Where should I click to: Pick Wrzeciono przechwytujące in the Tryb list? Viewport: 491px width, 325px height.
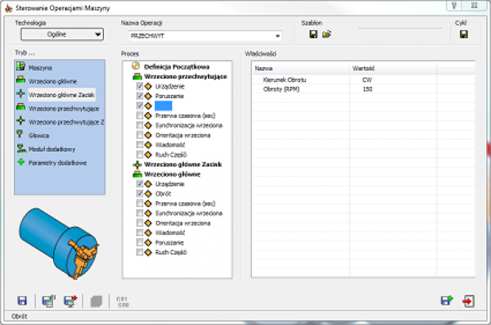(x=64, y=108)
